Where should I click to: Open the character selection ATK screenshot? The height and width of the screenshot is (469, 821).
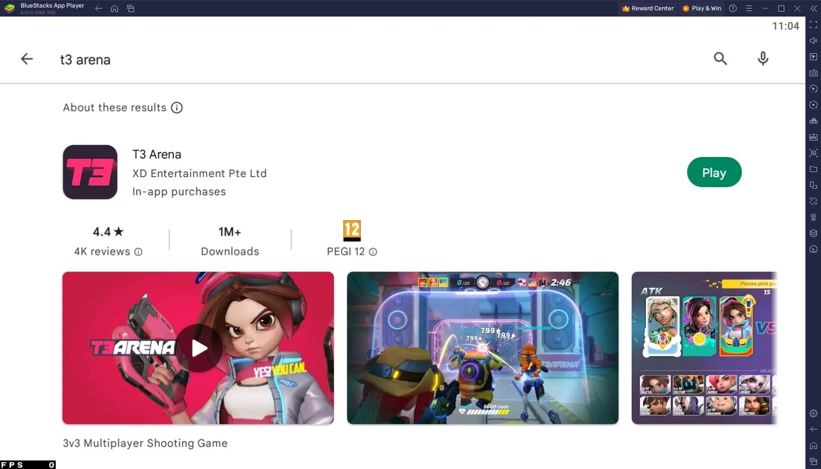(x=705, y=348)
